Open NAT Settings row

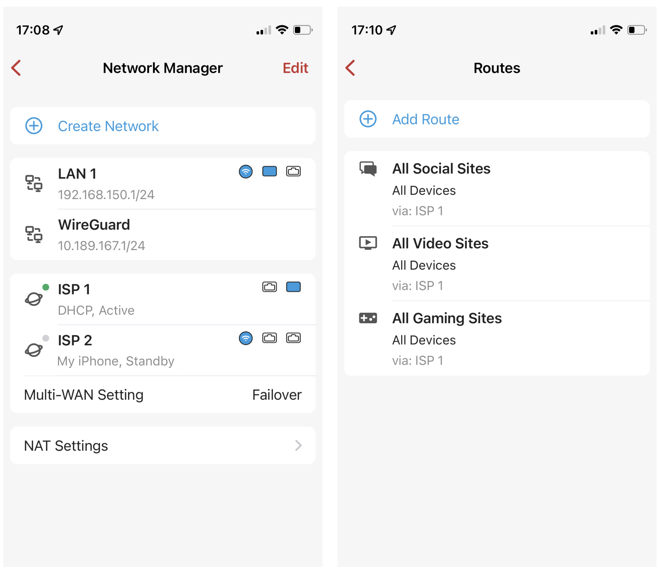click(163, 445)
